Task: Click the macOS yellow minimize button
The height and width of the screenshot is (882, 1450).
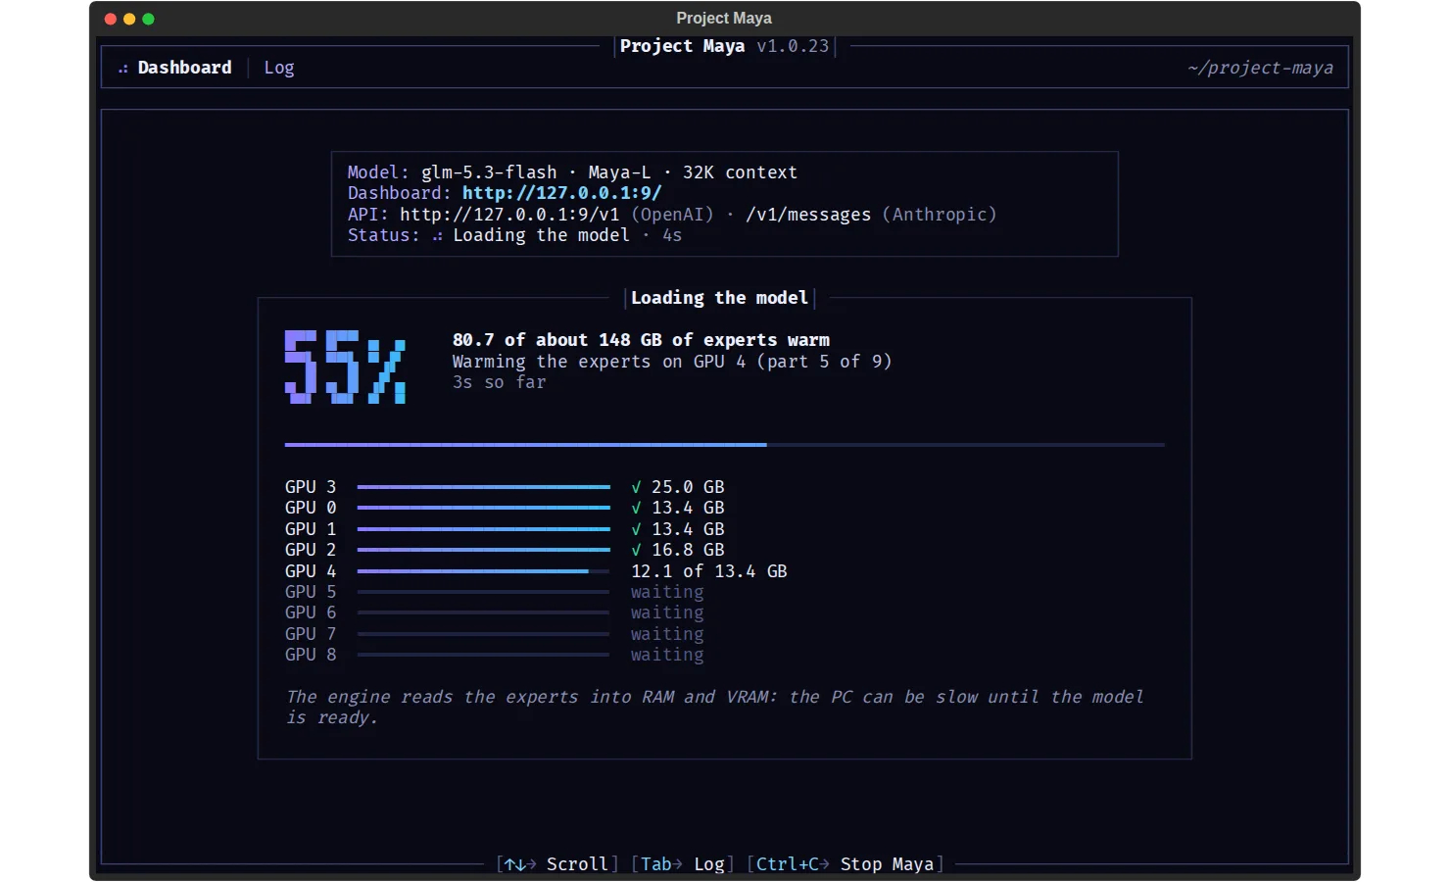Action: (x=129, y=19)
